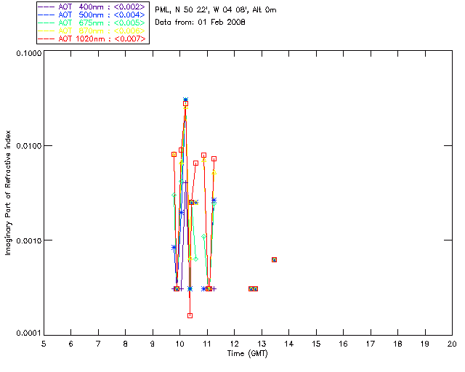Image resolution: width=465 pixels, height=372 pixels.
Task: Click the purple dashed line sample in the legend
Action: [x=46, y=7]
